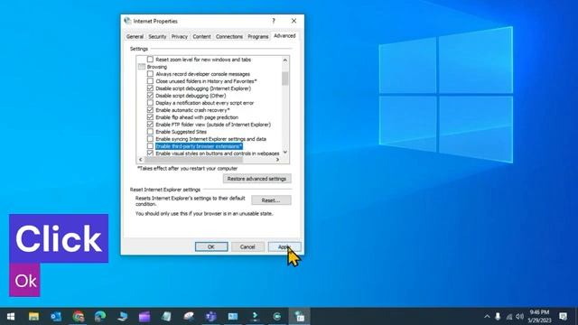Image resolution: width=578 pixels, height=325 pixels.
Task: Click settings list scroll up arrow
Action: tap(285, 60)
